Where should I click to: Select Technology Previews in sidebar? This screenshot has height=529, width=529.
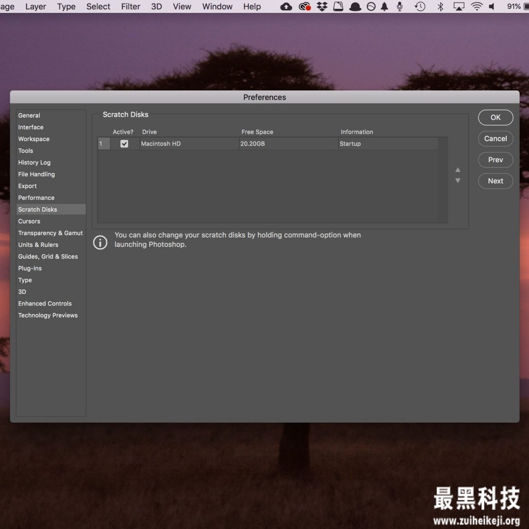pos(51,316)
